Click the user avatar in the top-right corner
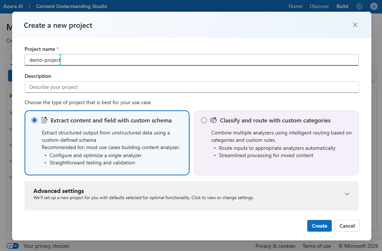Screen dimensions: 382x251 374,6
